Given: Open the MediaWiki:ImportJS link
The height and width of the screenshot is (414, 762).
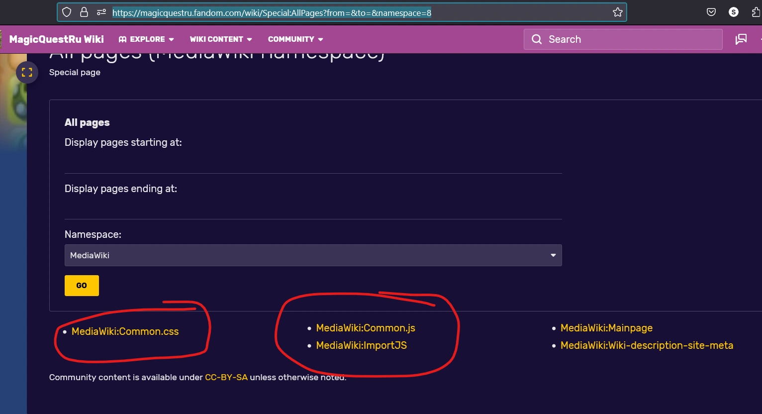Looking at the screenshot, I should [361, 345].
